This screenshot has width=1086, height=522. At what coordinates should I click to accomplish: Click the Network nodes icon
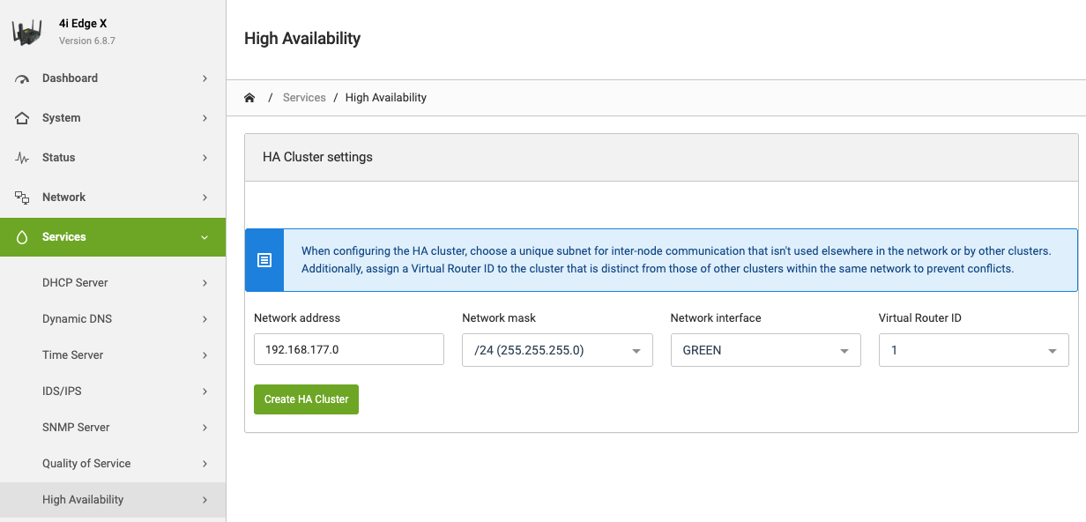click(x=23, y=198)
